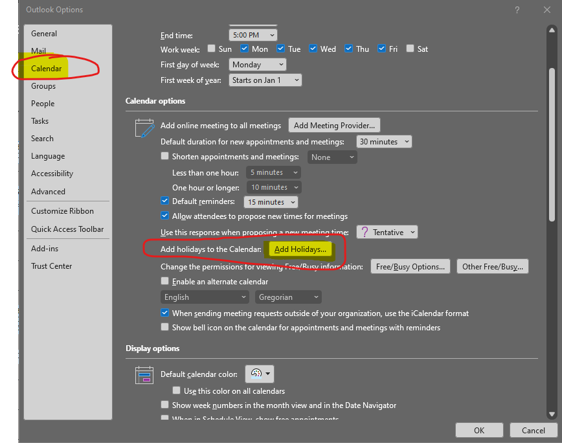Toggle the Sun work week checkbox

[x=212, y=49]
